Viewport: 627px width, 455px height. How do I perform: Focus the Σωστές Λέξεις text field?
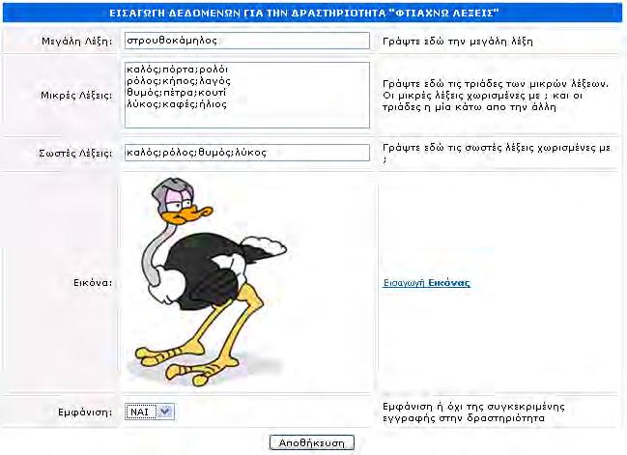click(x=246, y=153)
